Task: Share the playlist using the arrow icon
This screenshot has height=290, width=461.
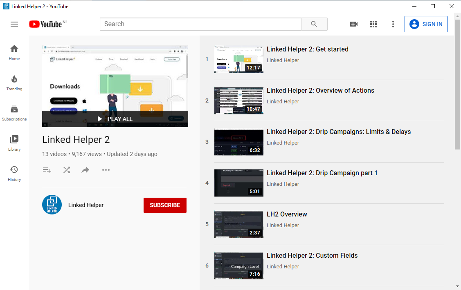Action: (85, 170)
